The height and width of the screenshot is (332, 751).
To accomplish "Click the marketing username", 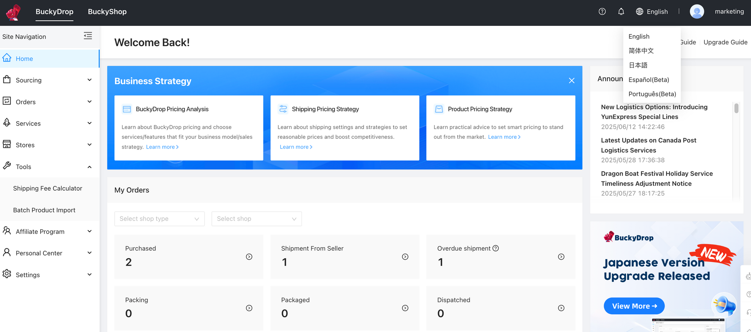I will pyautogui.click(x=729, y=12).
